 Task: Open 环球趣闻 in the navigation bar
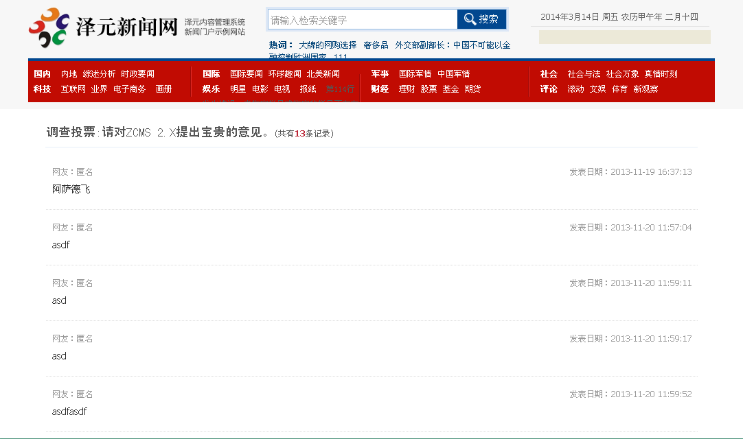click(x=284, y=74)
